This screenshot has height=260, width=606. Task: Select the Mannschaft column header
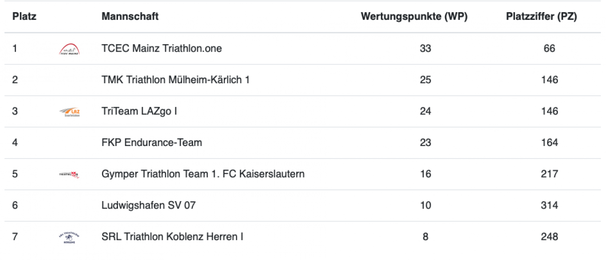click(130, 17)
